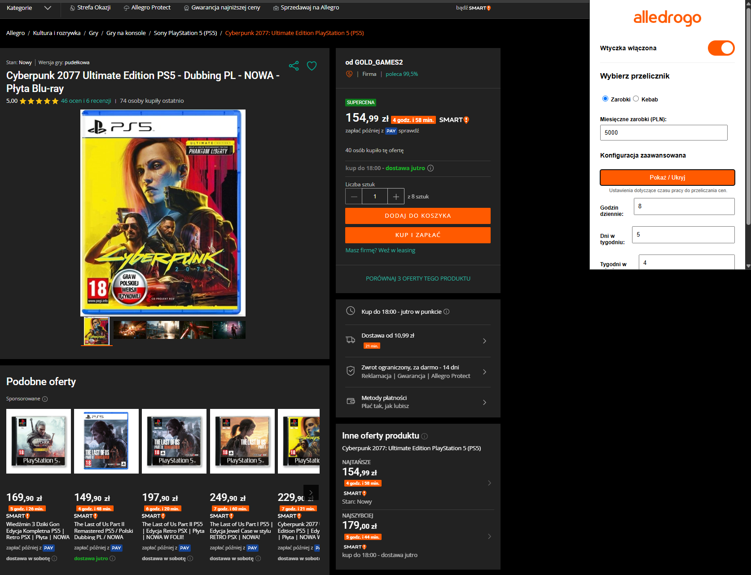The width and height of the screenshot is (751, 575).
Task: Click info icon next to Sponsorowane label
Action: click(x=45, y=399)
